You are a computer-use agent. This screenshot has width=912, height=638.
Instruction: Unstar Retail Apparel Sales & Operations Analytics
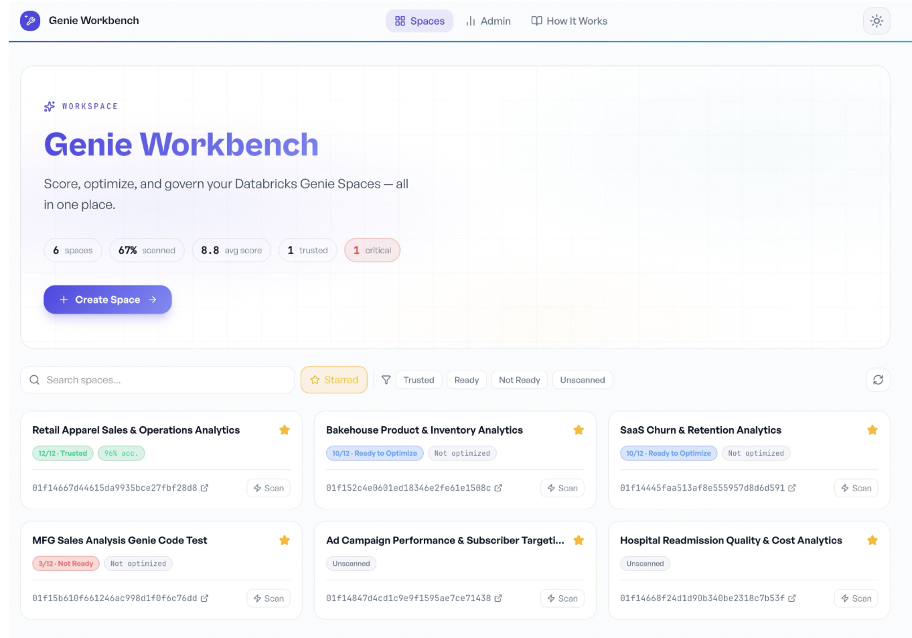pos(285,430)
